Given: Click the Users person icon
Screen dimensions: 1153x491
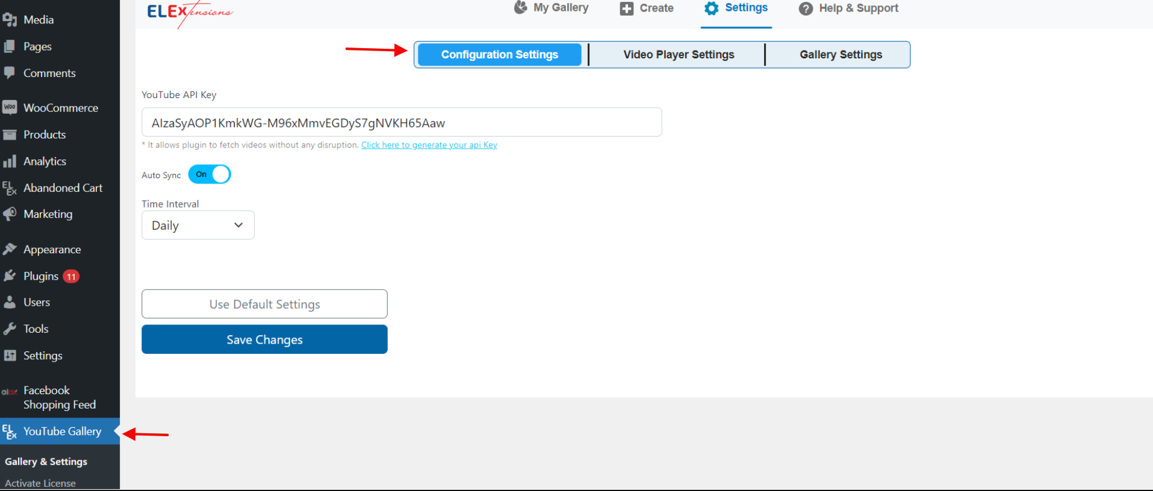Looking at the screenshot, I should tap(10, 303).
